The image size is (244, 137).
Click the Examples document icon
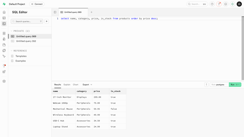click(x=12, y=61)
